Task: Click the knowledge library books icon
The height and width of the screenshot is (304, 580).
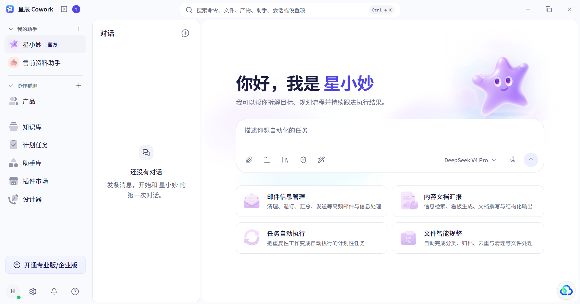Action: (x=285, y=160)
